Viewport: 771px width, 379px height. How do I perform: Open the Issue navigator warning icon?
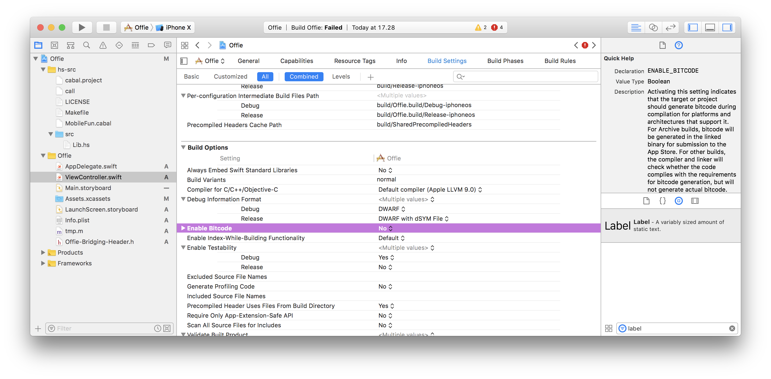pos(103,45)
